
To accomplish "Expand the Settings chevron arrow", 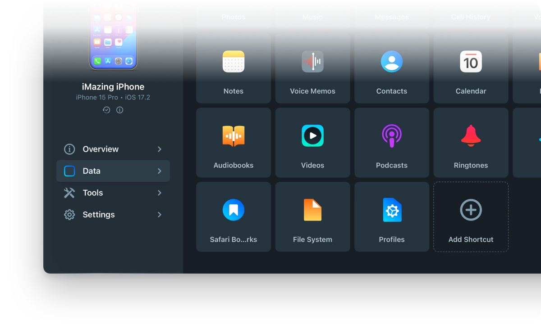I will pos(160,215).
